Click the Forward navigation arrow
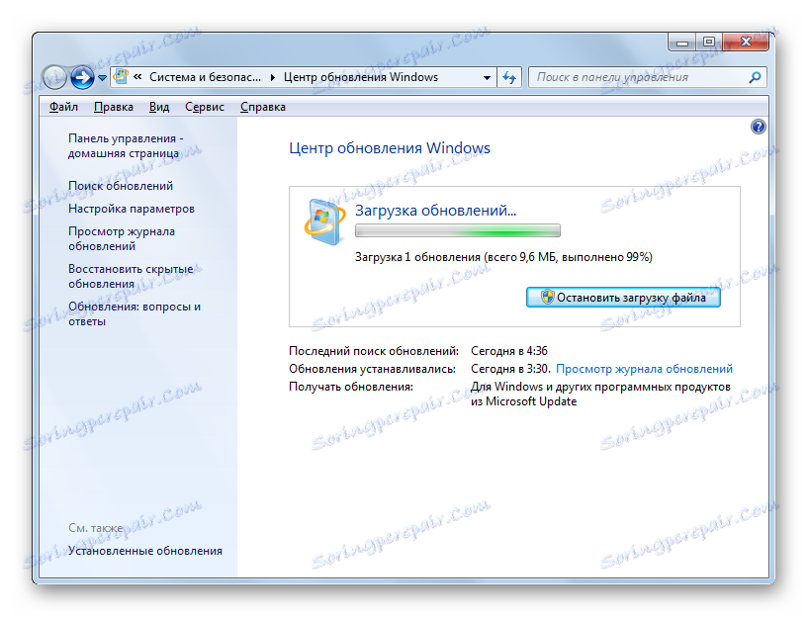Image resolution: width=808 pixels, height=617 pixels. click(82, 78)
